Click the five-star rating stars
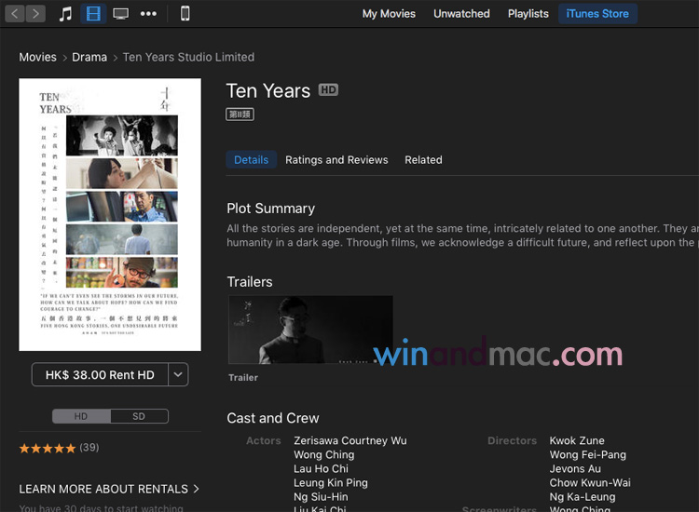 pyautogui.click(x=48, y=448)
